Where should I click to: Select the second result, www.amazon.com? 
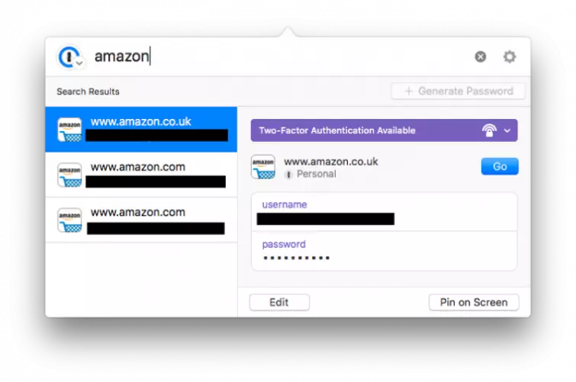pyautogui.click(x=141, y=175)
